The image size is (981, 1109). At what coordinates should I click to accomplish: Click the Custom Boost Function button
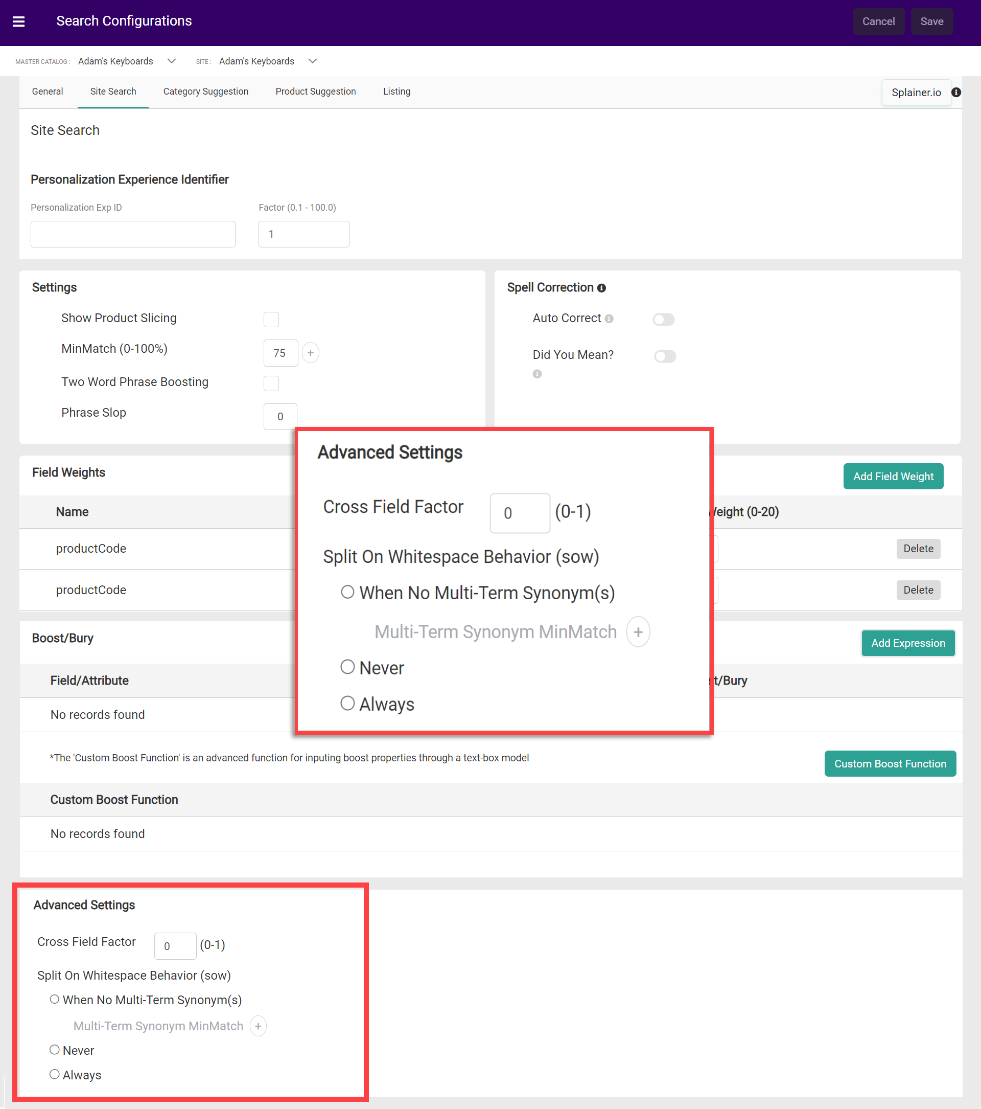pyautogui.click(x=890, y=763)
